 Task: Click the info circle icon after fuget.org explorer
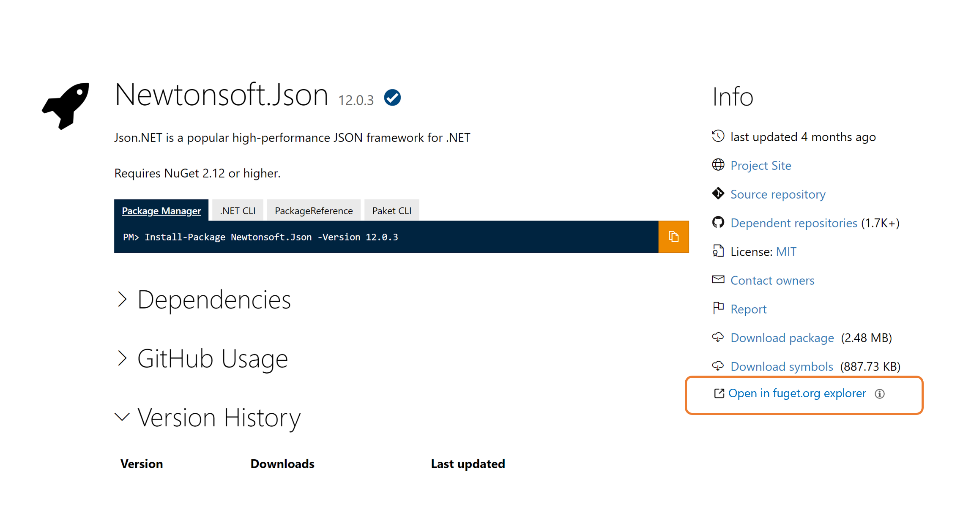coord(879,394)
